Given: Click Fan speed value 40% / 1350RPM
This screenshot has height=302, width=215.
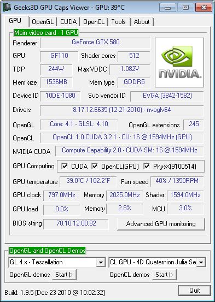Looking at the screenshot, I should (x=177, y=181).
